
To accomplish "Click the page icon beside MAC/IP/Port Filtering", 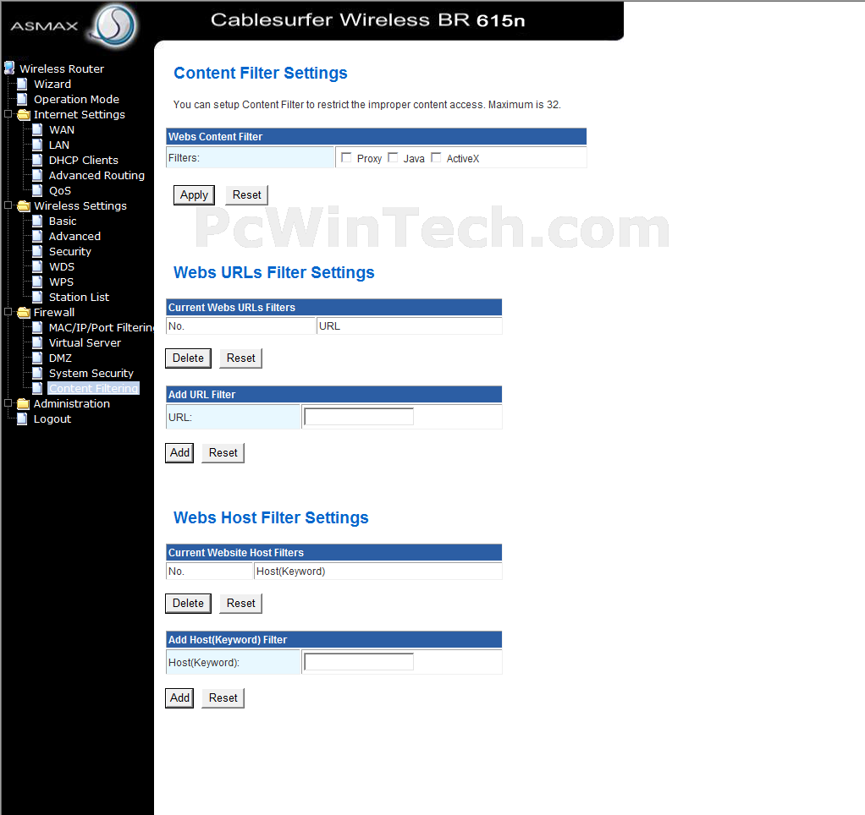I will [x=37, y=327].
